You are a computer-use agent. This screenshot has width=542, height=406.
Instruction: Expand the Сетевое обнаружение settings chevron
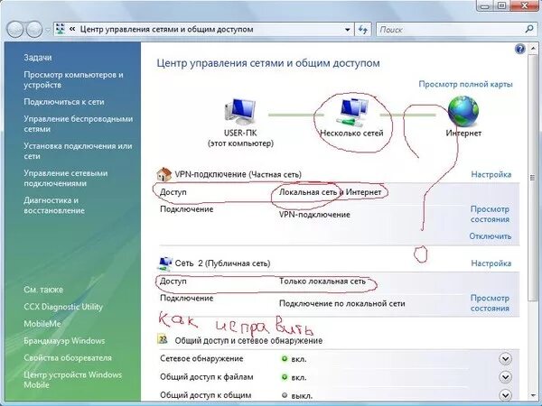tap(505, 359)
